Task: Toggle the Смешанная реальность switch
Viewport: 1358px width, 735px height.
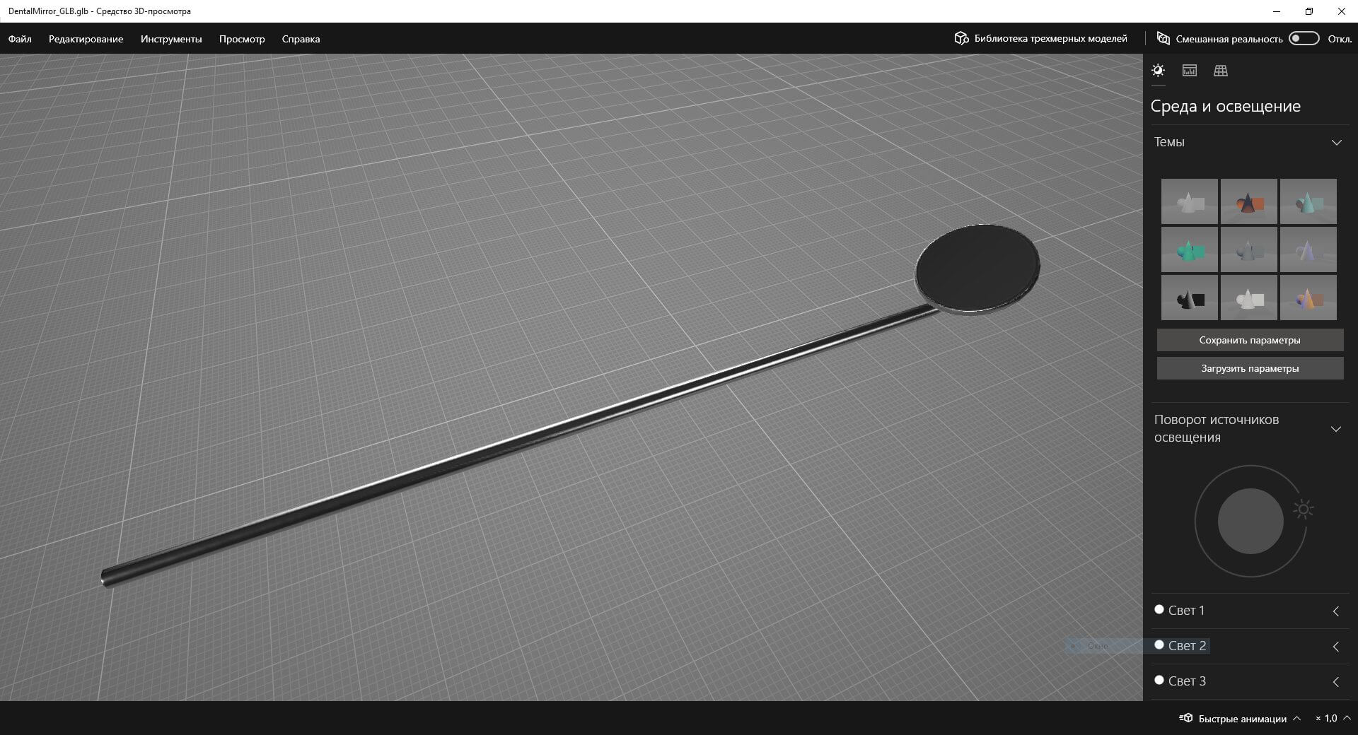Action: (x=1304, y=38)
